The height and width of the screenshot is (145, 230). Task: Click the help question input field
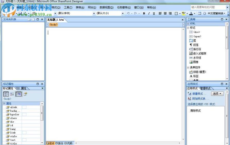point(208,7)
